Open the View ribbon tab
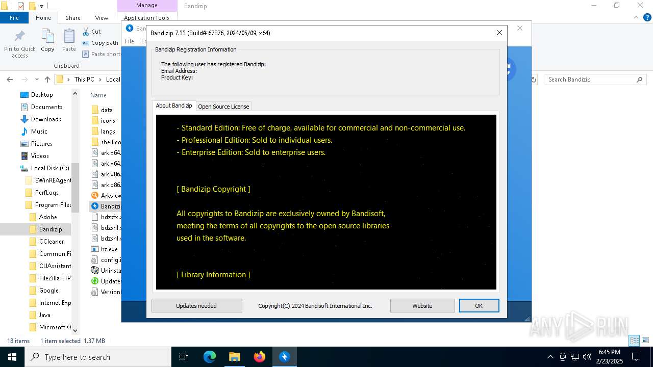653x367 pixels. pos(102,18)
